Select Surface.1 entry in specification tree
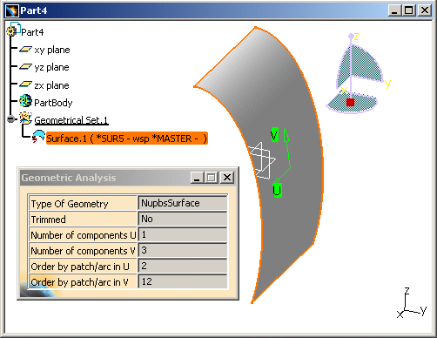The width and height of the screenshot is (437, 338). click(127, 139)
